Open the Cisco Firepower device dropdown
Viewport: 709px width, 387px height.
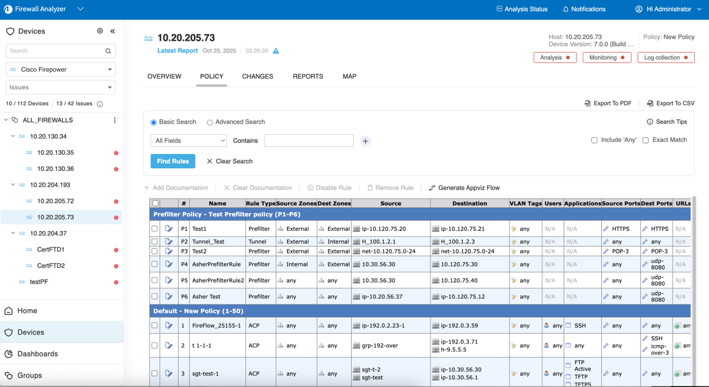point(60,70)
